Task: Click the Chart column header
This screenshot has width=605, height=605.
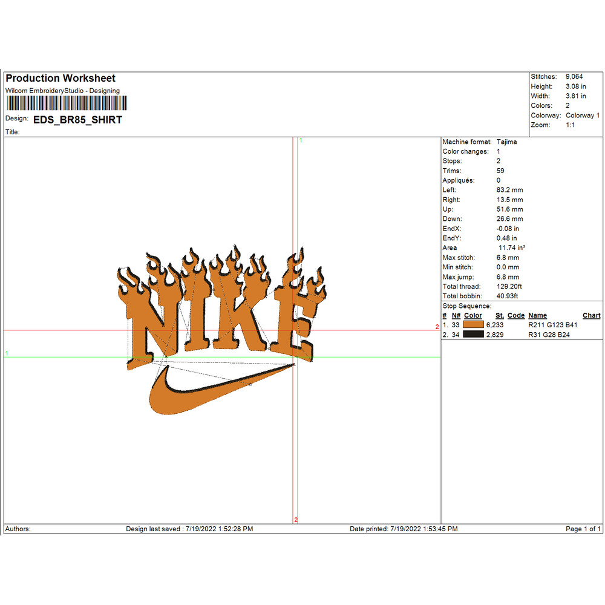Action: [591, 315]
